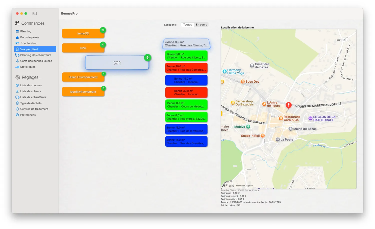Open Carte des bennes louées
The image size is (375, 229).
[36, 61]
